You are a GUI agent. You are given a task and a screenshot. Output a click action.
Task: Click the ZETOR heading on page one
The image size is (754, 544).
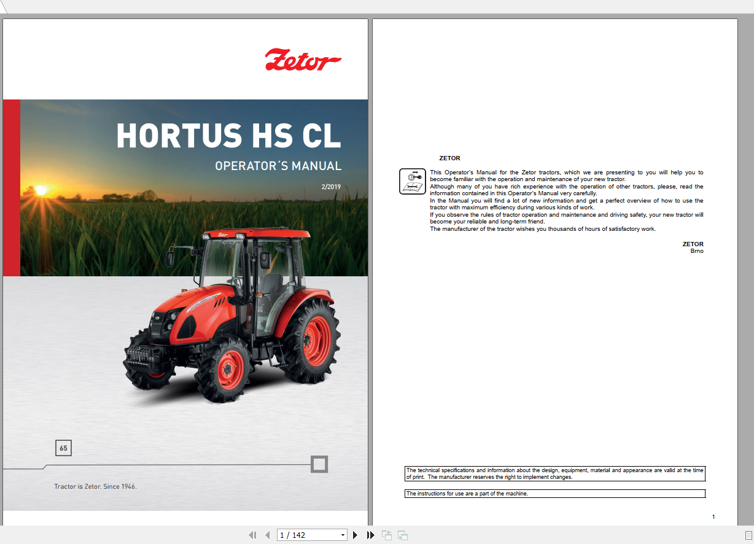pyautogui.click(x=449, y=158)
